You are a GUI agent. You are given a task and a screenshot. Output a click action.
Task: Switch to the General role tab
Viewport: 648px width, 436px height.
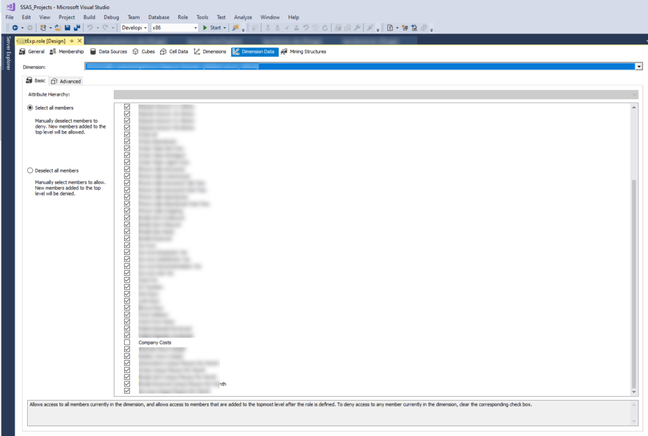click(x=32, y=52)
